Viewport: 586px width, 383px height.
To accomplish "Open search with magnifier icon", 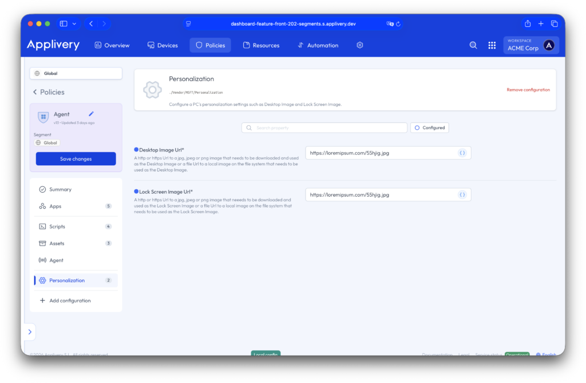I will 473,45.
